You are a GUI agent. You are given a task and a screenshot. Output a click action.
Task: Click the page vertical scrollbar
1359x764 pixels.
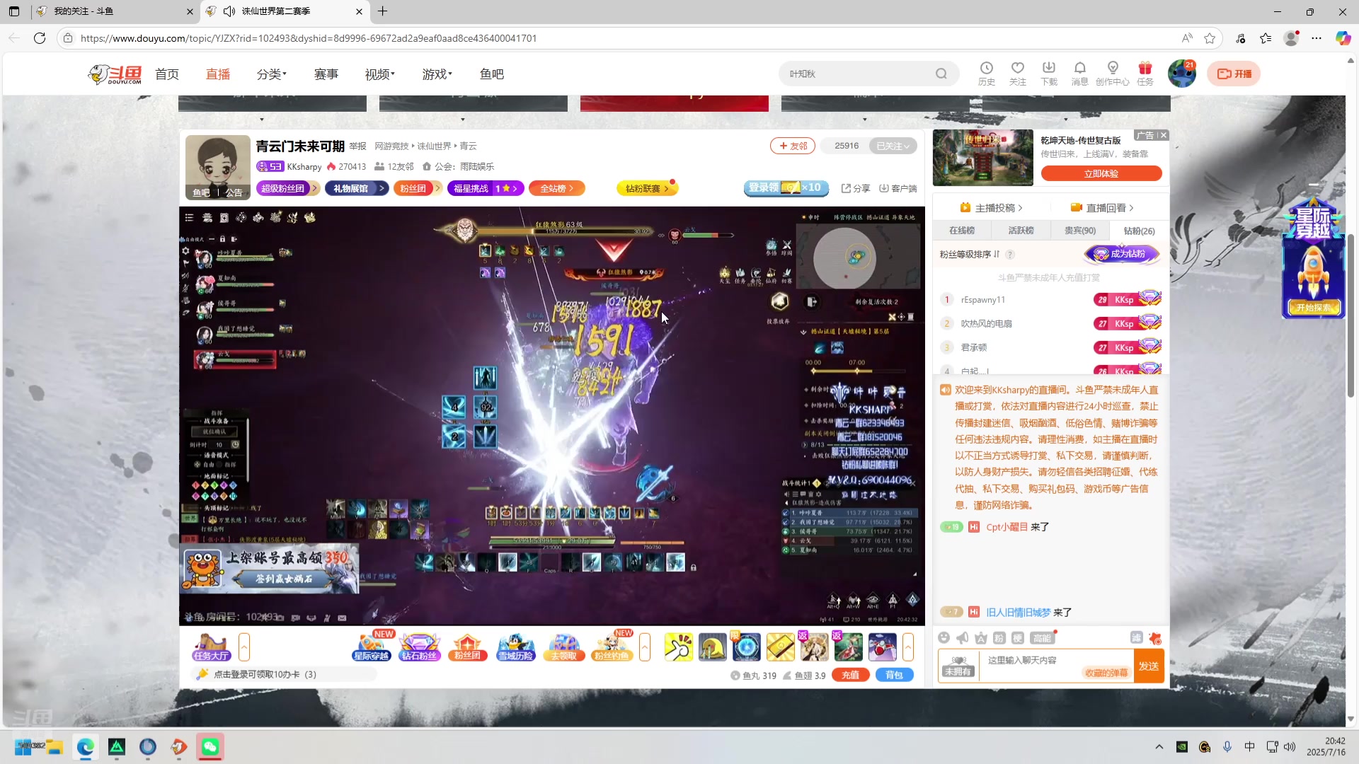(1351, 315)
